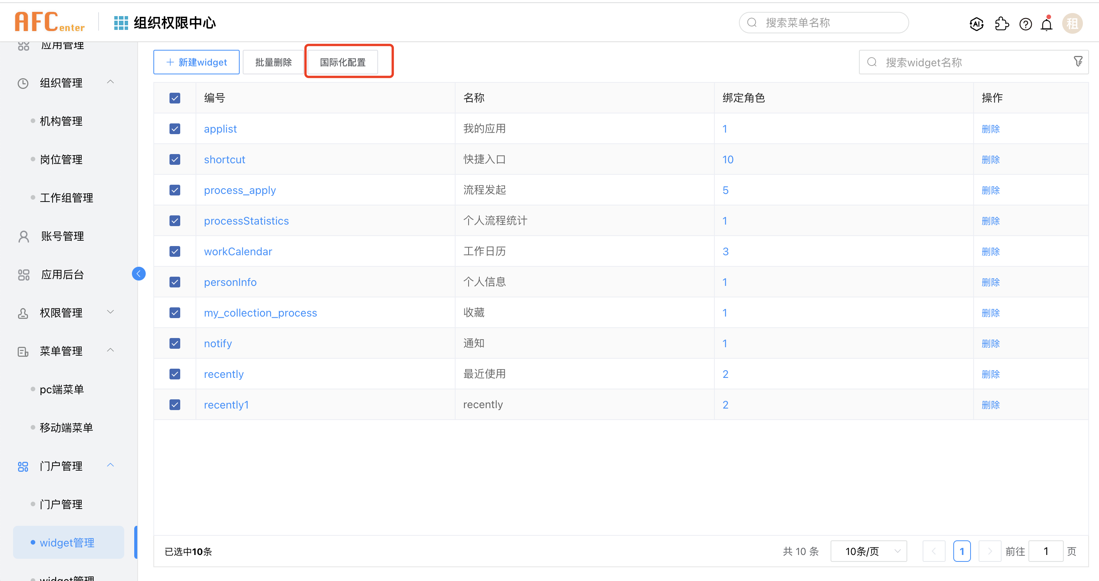1099x581 pixels.
Task: Open the AI assistant icon in header
Action: coord(976,24)
